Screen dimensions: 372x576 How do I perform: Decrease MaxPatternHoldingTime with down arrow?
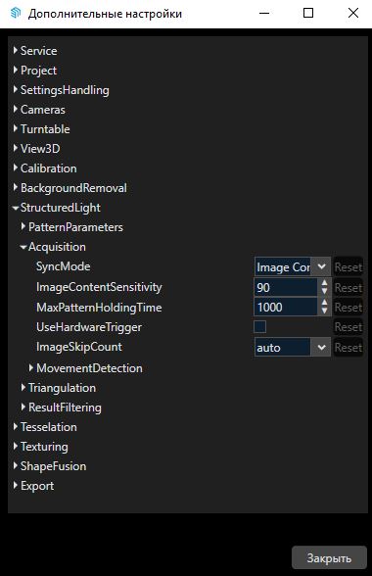coord(324,312)
